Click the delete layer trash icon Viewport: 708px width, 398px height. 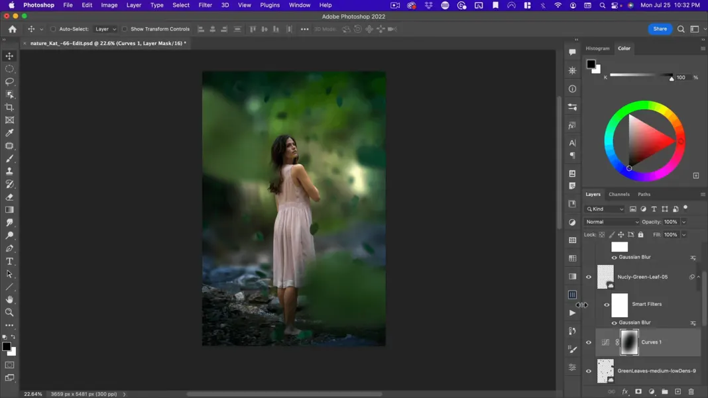[x=691, y=392]
